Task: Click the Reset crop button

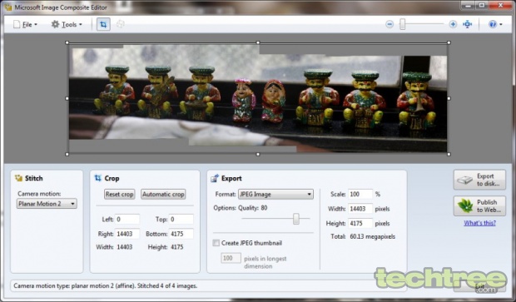Action: pos(120,195)
